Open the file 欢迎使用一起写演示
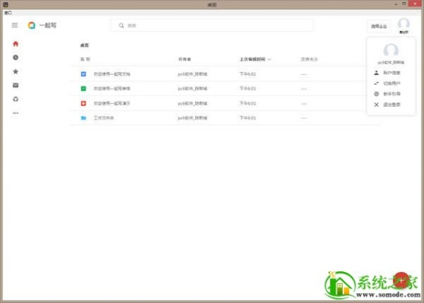Screen dimensions: 424x303 [x=112, y=103]
